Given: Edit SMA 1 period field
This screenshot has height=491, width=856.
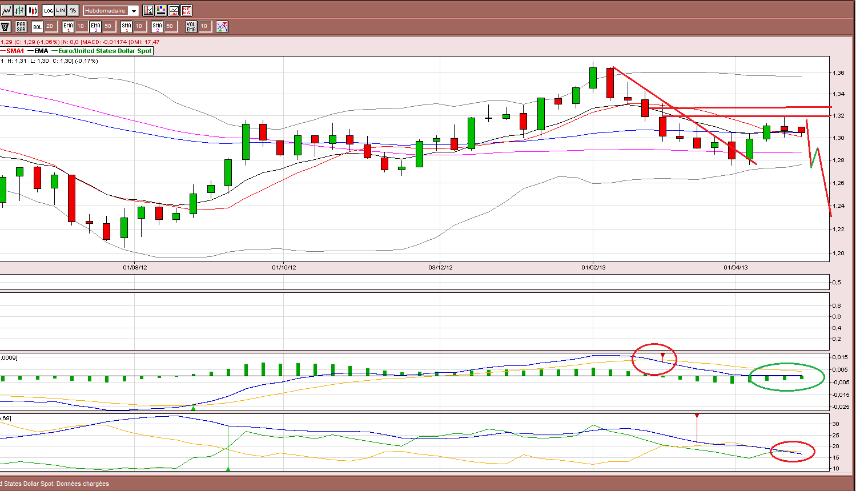Looking at the screenshot, I should pos(140,26).
